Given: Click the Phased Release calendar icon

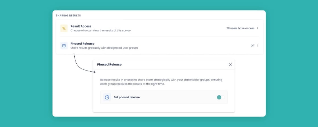Looking at the screenshot, I should tap(64, 46).
